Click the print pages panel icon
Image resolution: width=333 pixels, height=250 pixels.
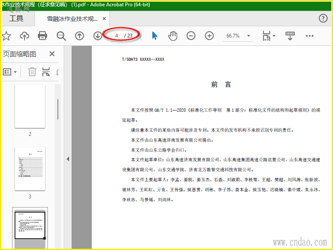[46, 72]
